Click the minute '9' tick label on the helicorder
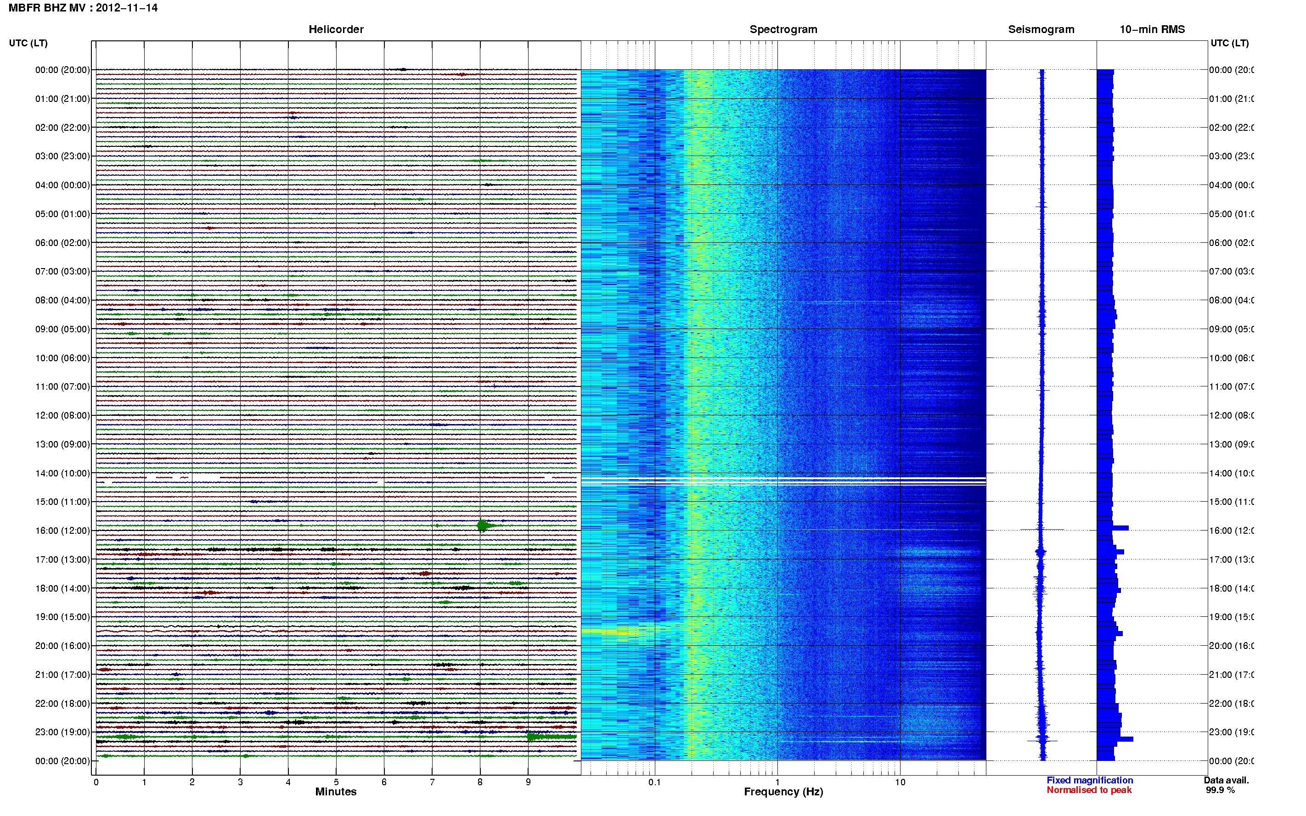 [x=528, y=782]
